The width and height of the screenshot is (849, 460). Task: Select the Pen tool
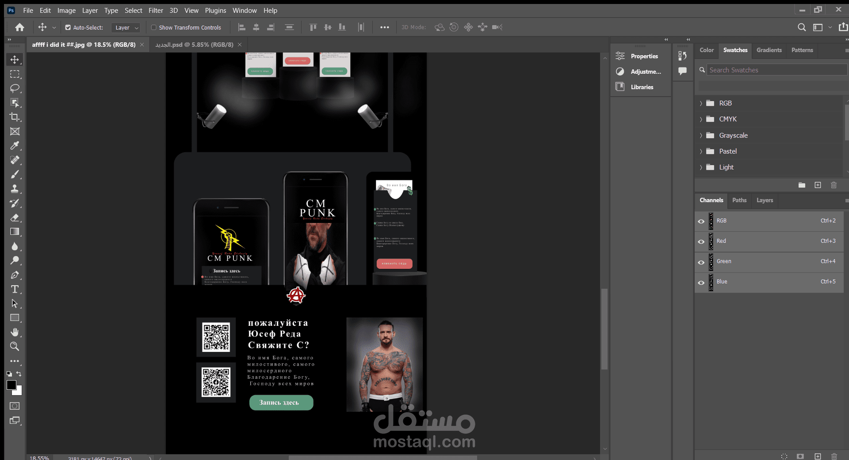pos(15,275)
